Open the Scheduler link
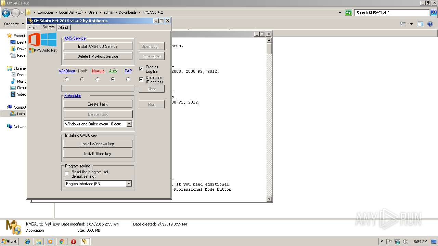 pos(73,96)
